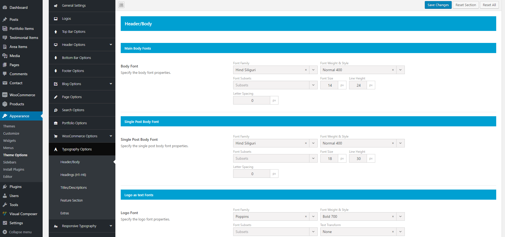This screenshot has height=237, width=505.
Task: Open the Body Font family dropdown
Action: point(313,70)
